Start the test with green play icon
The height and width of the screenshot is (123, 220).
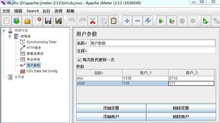pyautogui.click(x=161, y=21)
